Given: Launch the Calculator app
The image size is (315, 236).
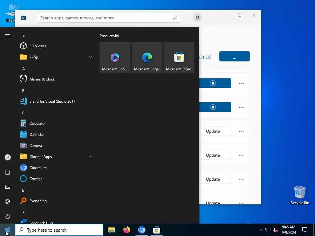Looking at the screenshot, I should (x=56, y=123).
